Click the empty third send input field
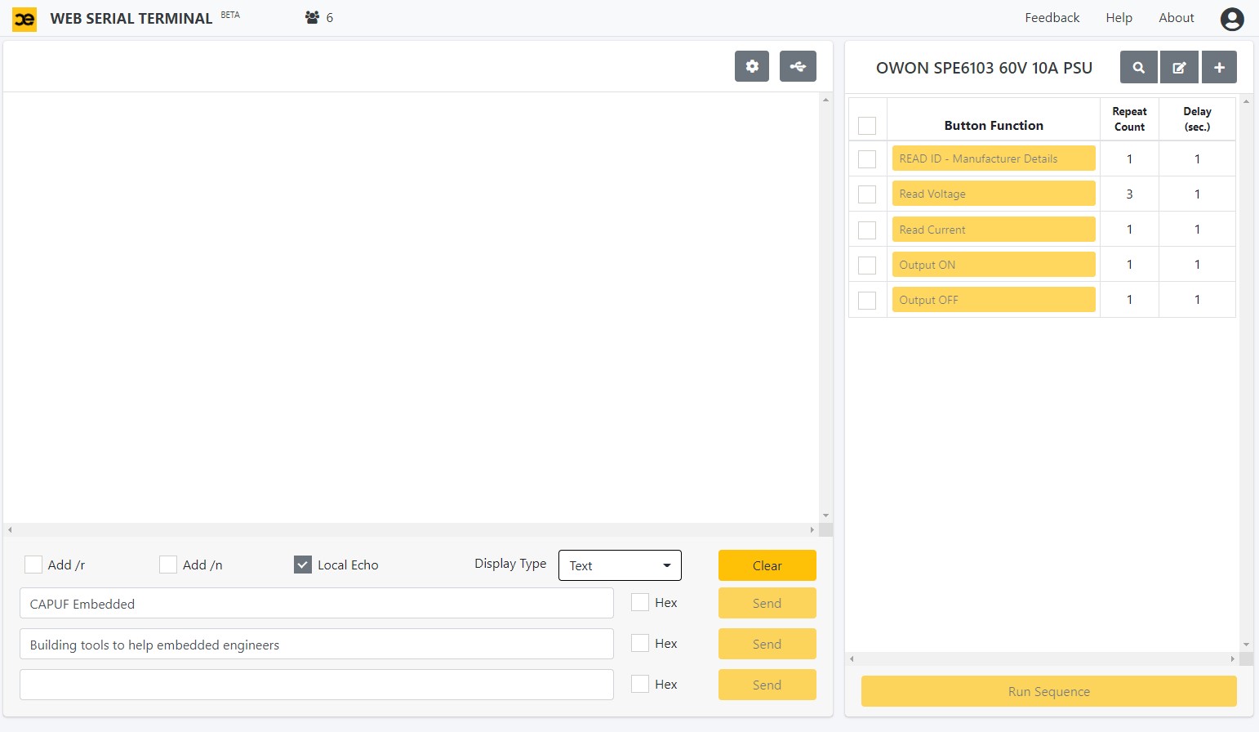The image size is (1259, 732). click(x=316, y=685)
